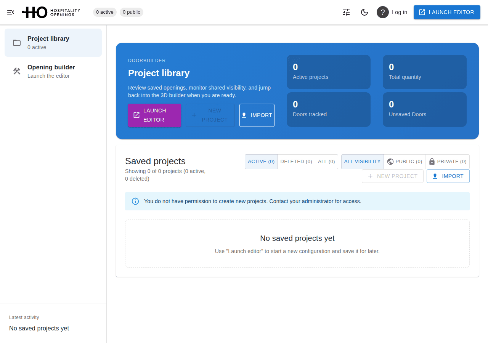The width and height of the screenshot is (488, 343).
Task: Click the Hospitality Openings logo
Action: tap(51, 12)
